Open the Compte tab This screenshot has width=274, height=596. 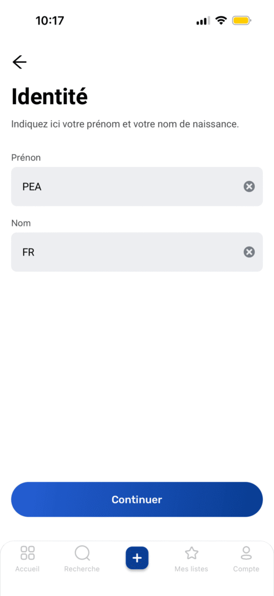[x=246, y=559]
